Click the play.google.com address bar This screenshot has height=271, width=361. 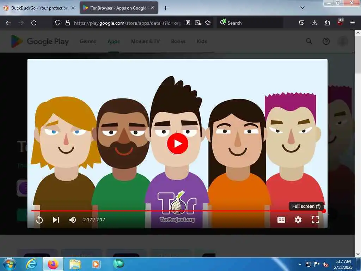click(127, 23)
